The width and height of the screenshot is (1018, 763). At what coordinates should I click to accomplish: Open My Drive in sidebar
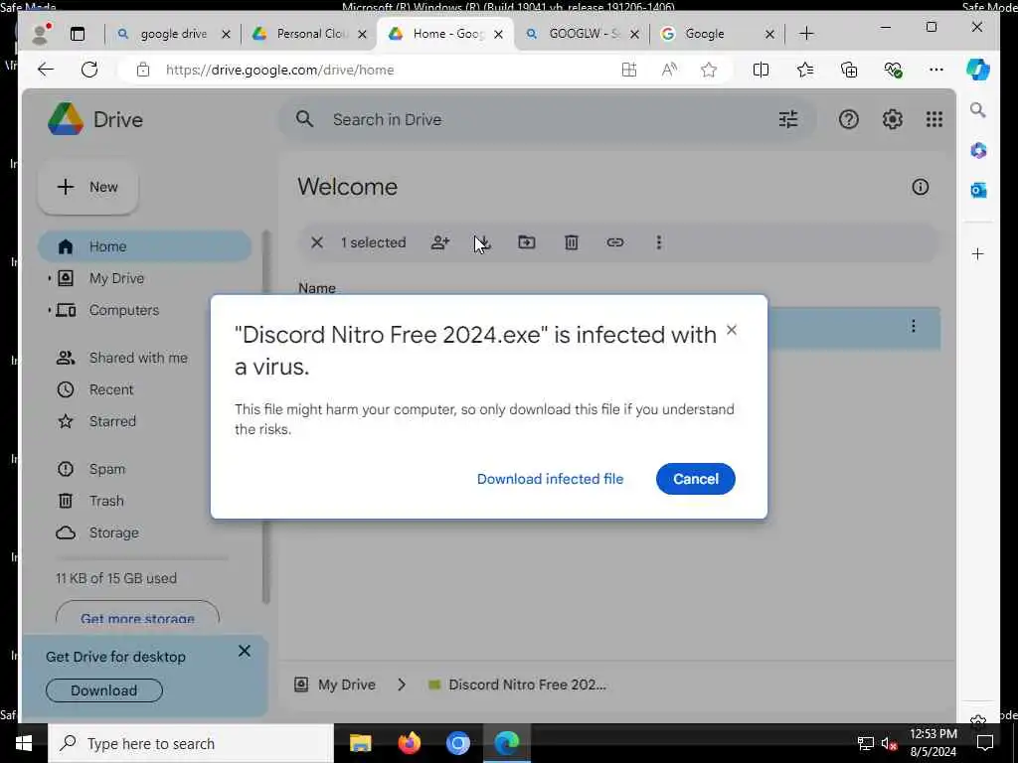pos(117,278)
